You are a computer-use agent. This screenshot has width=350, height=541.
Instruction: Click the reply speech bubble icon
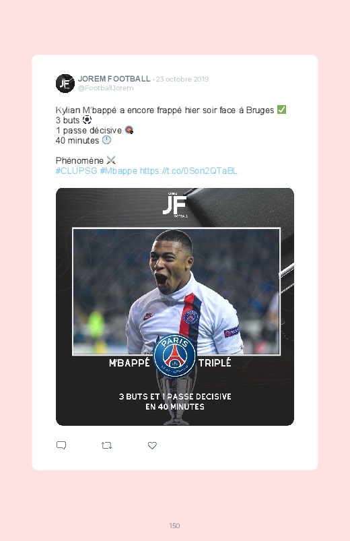click(61, 445)
